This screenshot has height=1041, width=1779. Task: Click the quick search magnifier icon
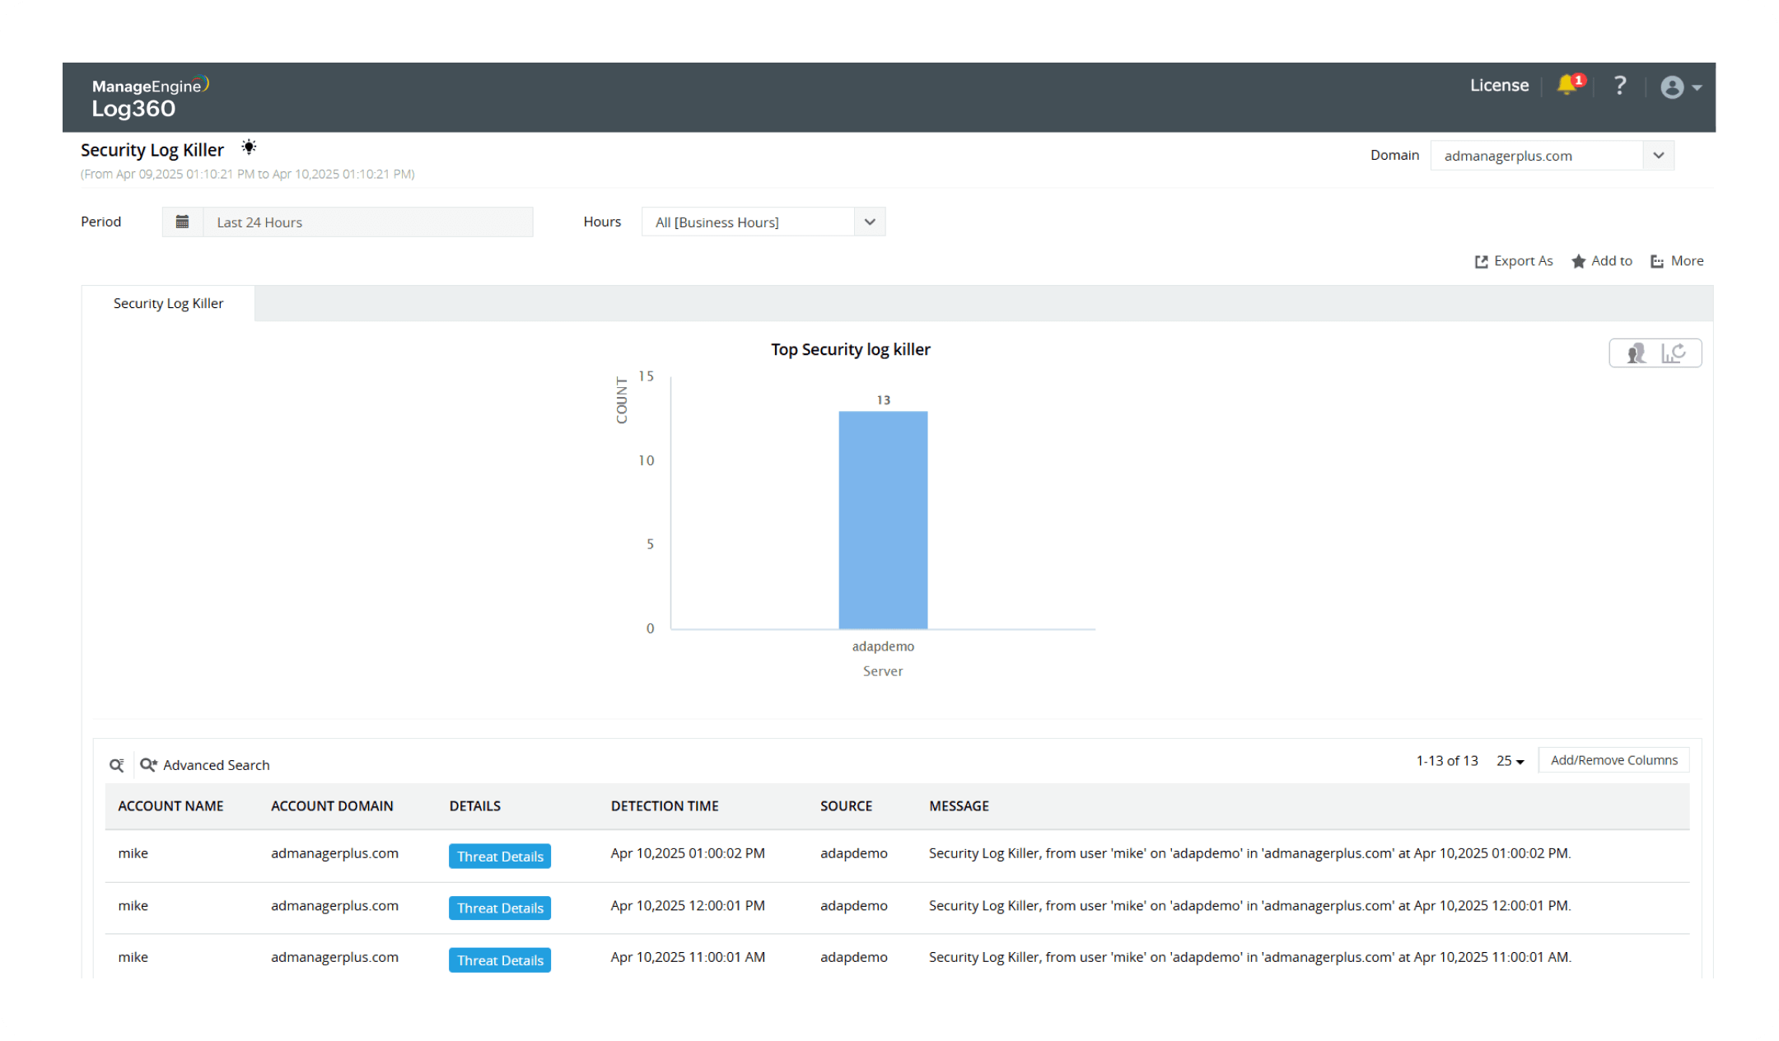(117, 765)
